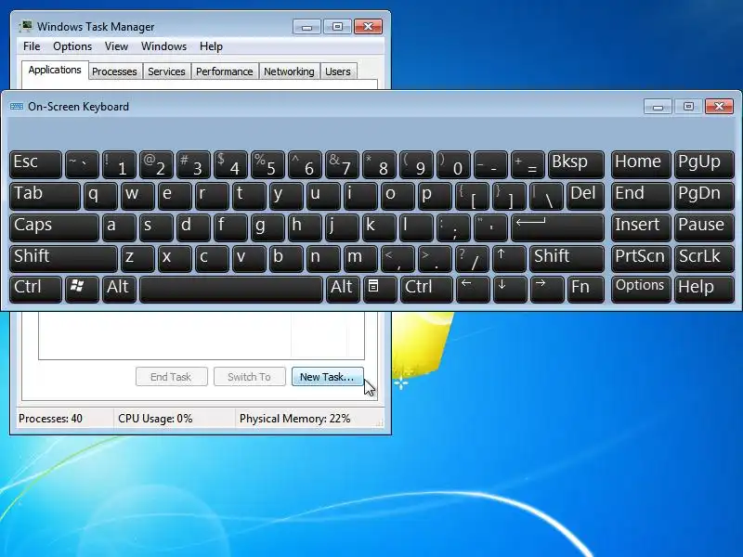
Task: Click the PgDn key
Action: 704,196
